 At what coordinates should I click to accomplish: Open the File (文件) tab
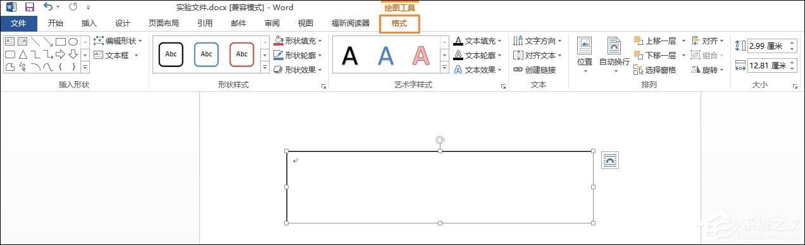point(18,23)
